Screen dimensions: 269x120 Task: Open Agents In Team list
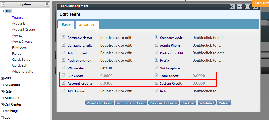99,103
